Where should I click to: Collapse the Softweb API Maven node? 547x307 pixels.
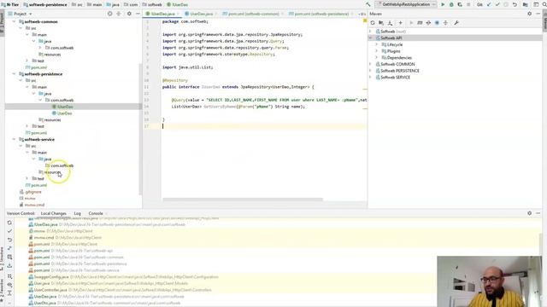(370, 38)
